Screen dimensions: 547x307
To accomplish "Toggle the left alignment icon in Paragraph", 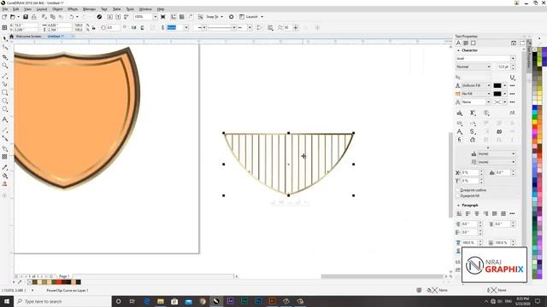I will pos(468,213).
